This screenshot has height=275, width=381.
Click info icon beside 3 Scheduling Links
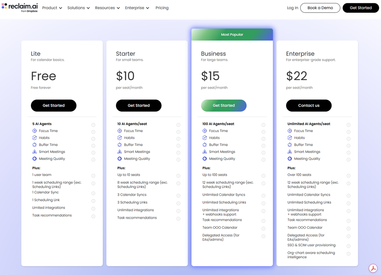(x=178, y=203)
